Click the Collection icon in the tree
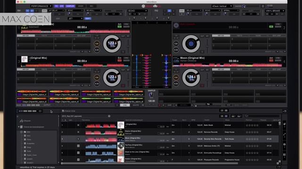Viewport: 302px width, 169px height. pyautogui.click(x=21, y=121)
